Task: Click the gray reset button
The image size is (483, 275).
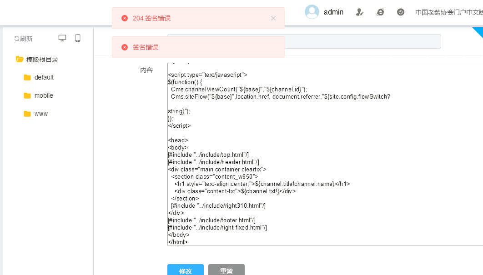Action: [x=226, y=270]
